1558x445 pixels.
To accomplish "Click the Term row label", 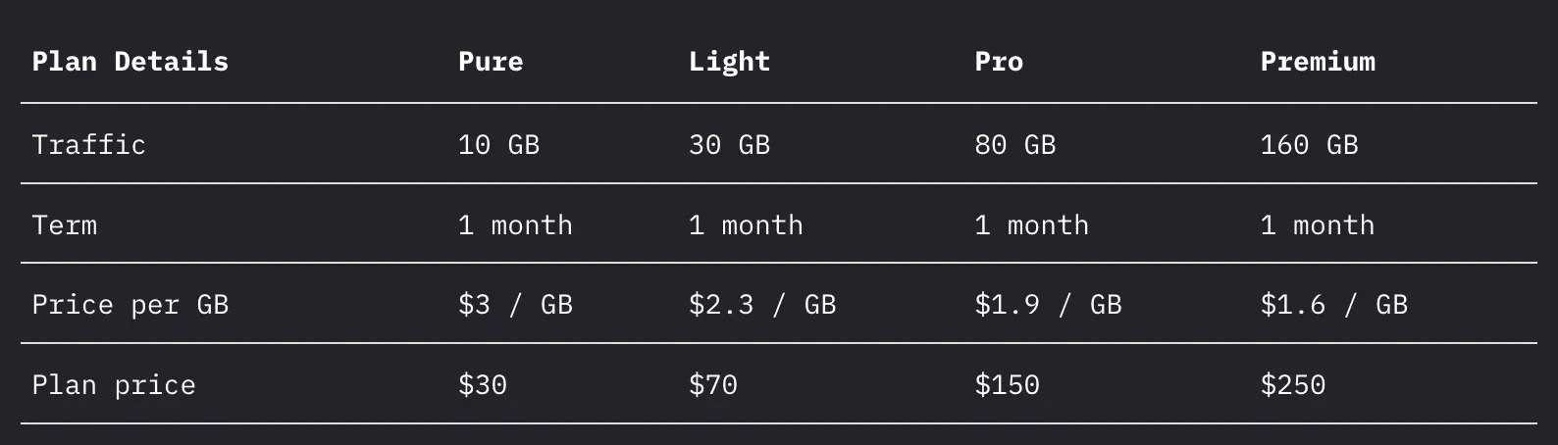I will (64, 225).
